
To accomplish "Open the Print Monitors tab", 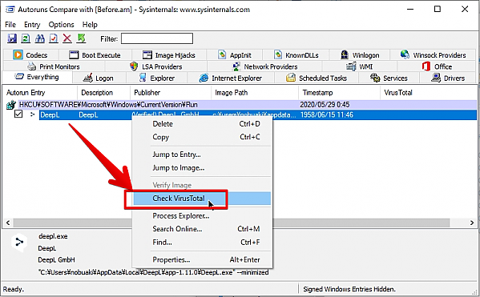I will click(54, 66).
